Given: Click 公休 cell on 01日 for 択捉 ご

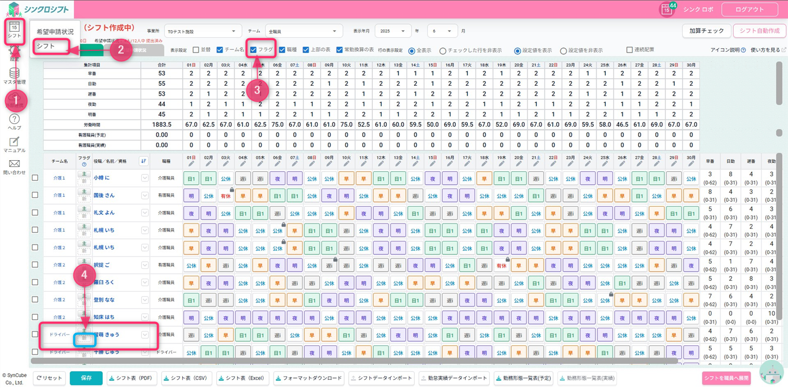Looking at the screenshot, I should click(x=192, y=266).
